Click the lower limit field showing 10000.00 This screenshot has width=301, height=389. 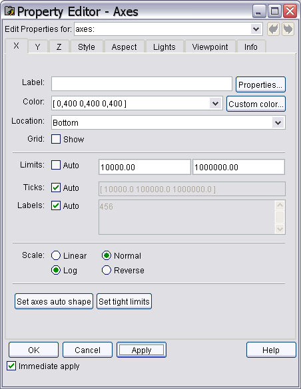145,167
